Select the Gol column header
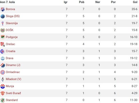The width and height of the screenshot is (139, 103). coord(135,2)
